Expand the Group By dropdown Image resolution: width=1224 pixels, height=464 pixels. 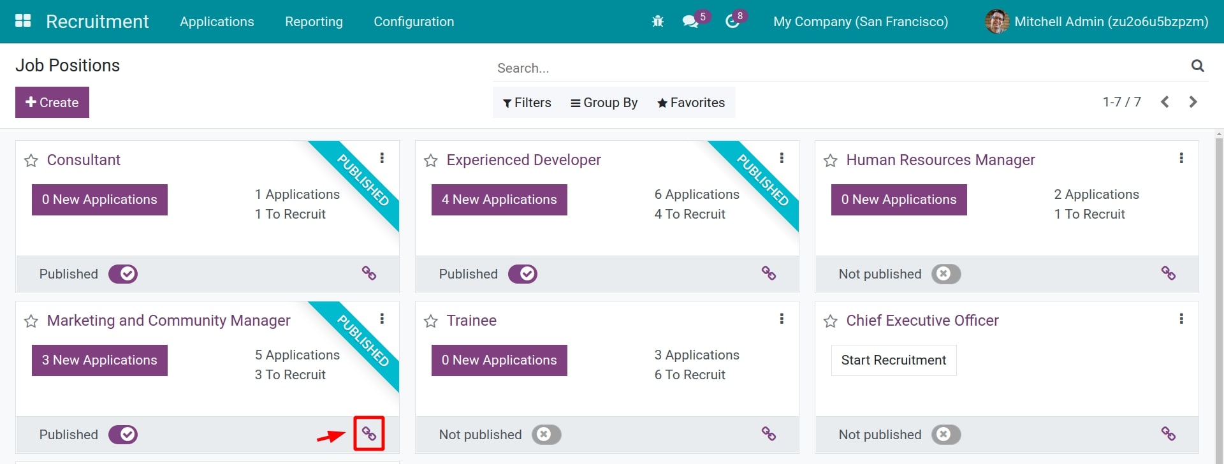click(604, 103)
